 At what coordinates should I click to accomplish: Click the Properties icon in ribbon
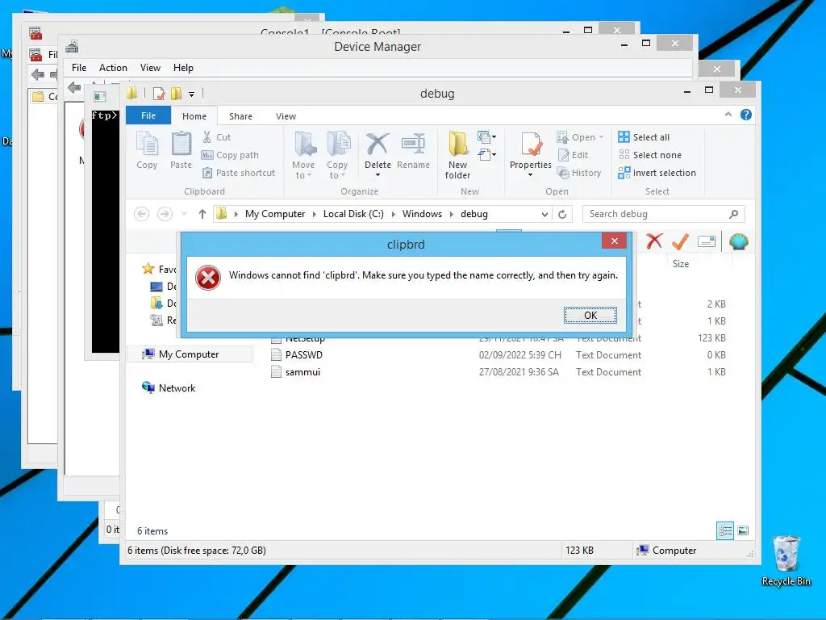(531, 145)
